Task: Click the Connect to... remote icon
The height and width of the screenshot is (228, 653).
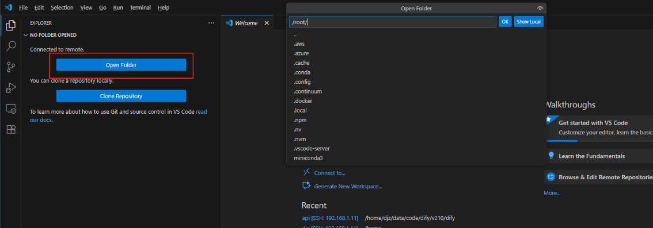Action: (306, 172)
